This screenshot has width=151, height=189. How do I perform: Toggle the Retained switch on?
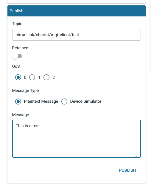pyautogui.click(x=17, y=56)
